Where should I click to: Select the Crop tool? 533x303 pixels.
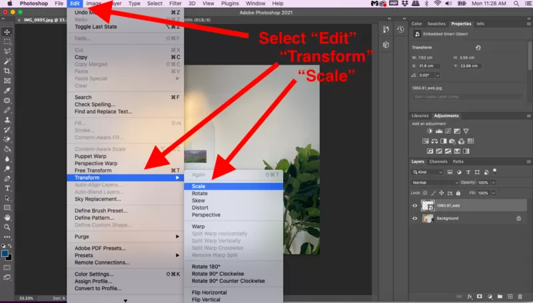(7, 71)
